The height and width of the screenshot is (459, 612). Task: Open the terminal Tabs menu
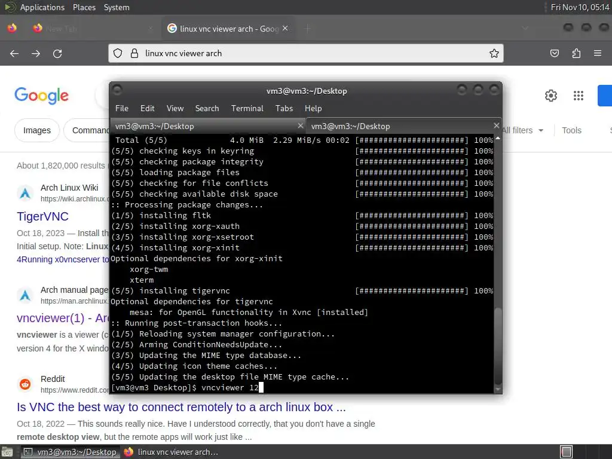click(284, 109)
